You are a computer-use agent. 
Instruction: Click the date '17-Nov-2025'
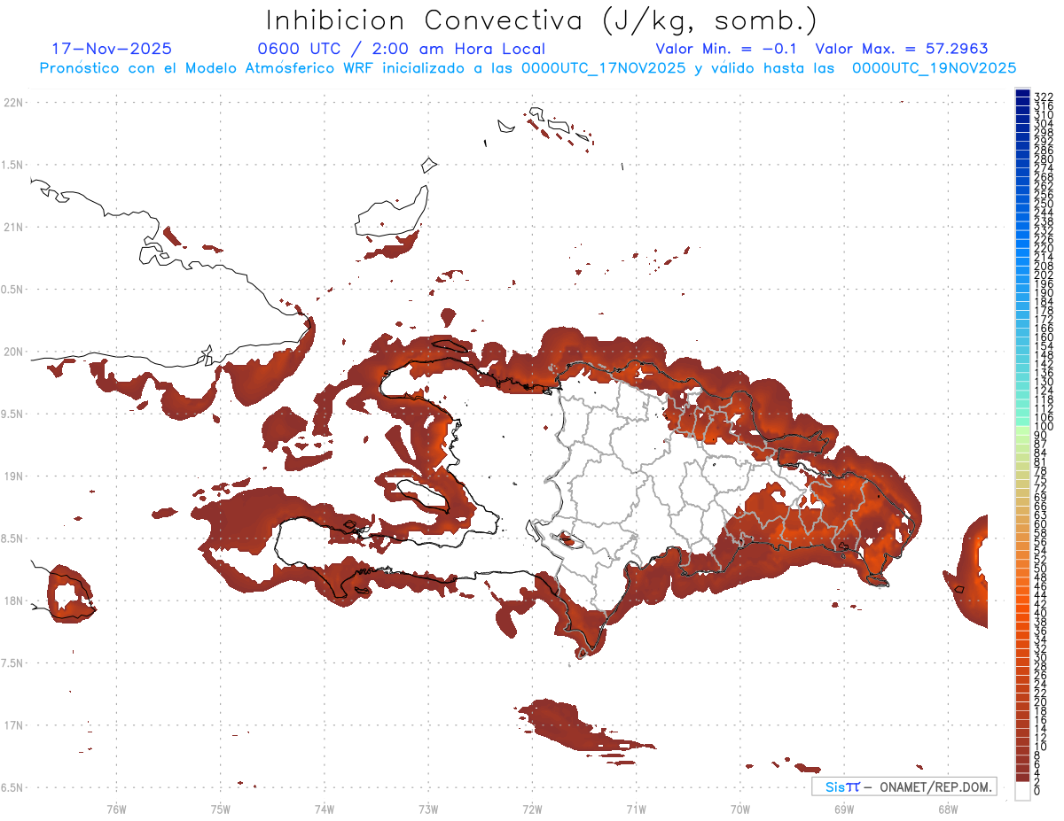click(x=112, y=49)
